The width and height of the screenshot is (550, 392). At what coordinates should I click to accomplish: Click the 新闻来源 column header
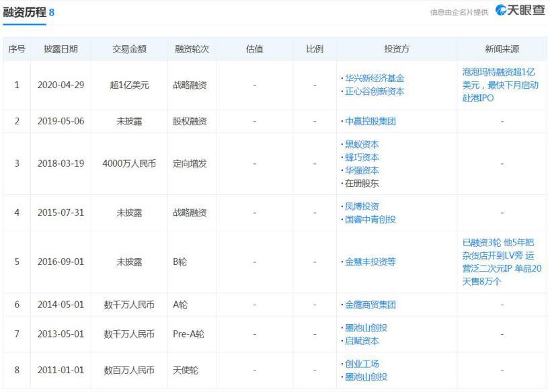coord(502,49)
